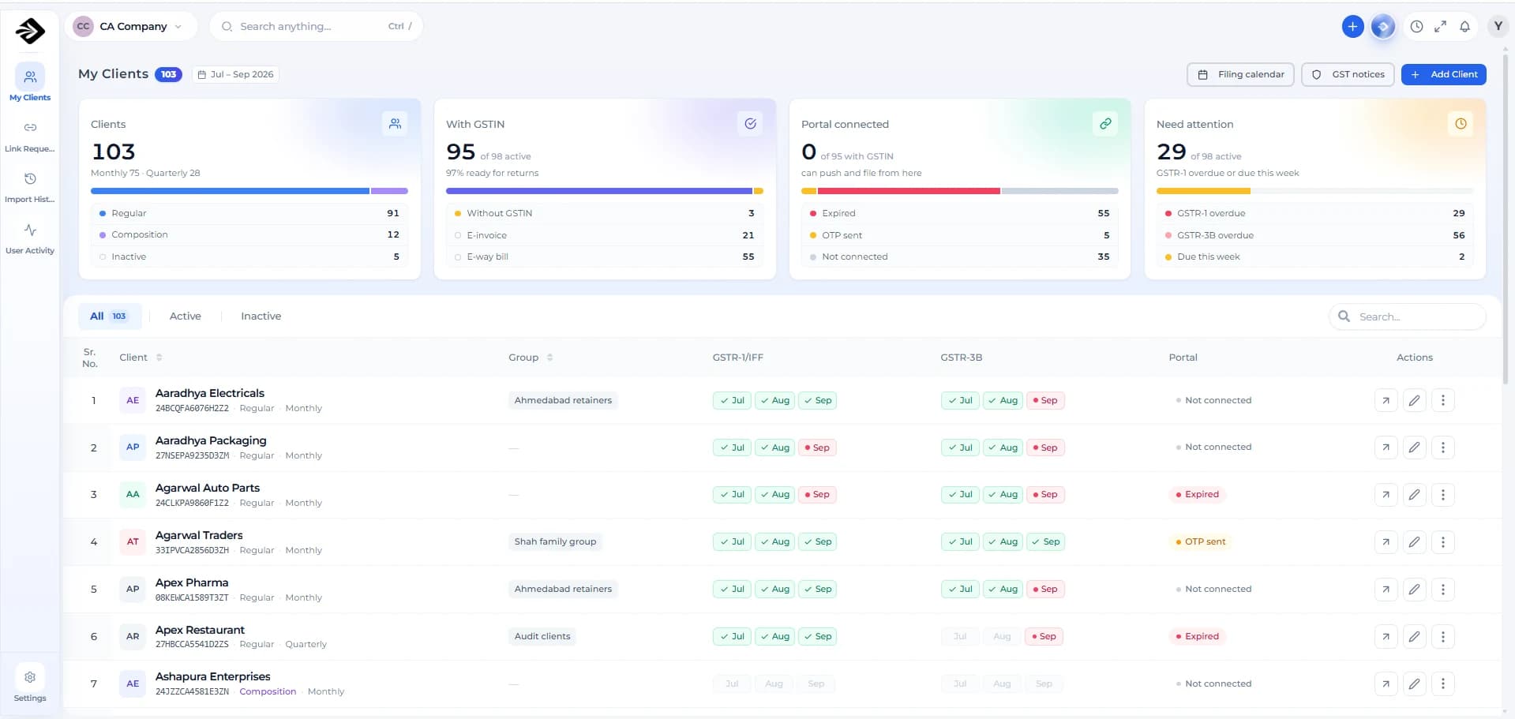Click the blue plus quick-add icon
1515x719 pixels.
tap(1352, 27)
